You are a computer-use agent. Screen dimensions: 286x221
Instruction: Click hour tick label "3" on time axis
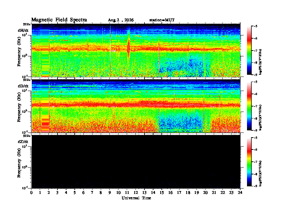pos(57,193)
